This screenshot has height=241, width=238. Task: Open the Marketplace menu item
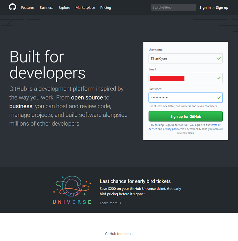[x=85, y=8]
